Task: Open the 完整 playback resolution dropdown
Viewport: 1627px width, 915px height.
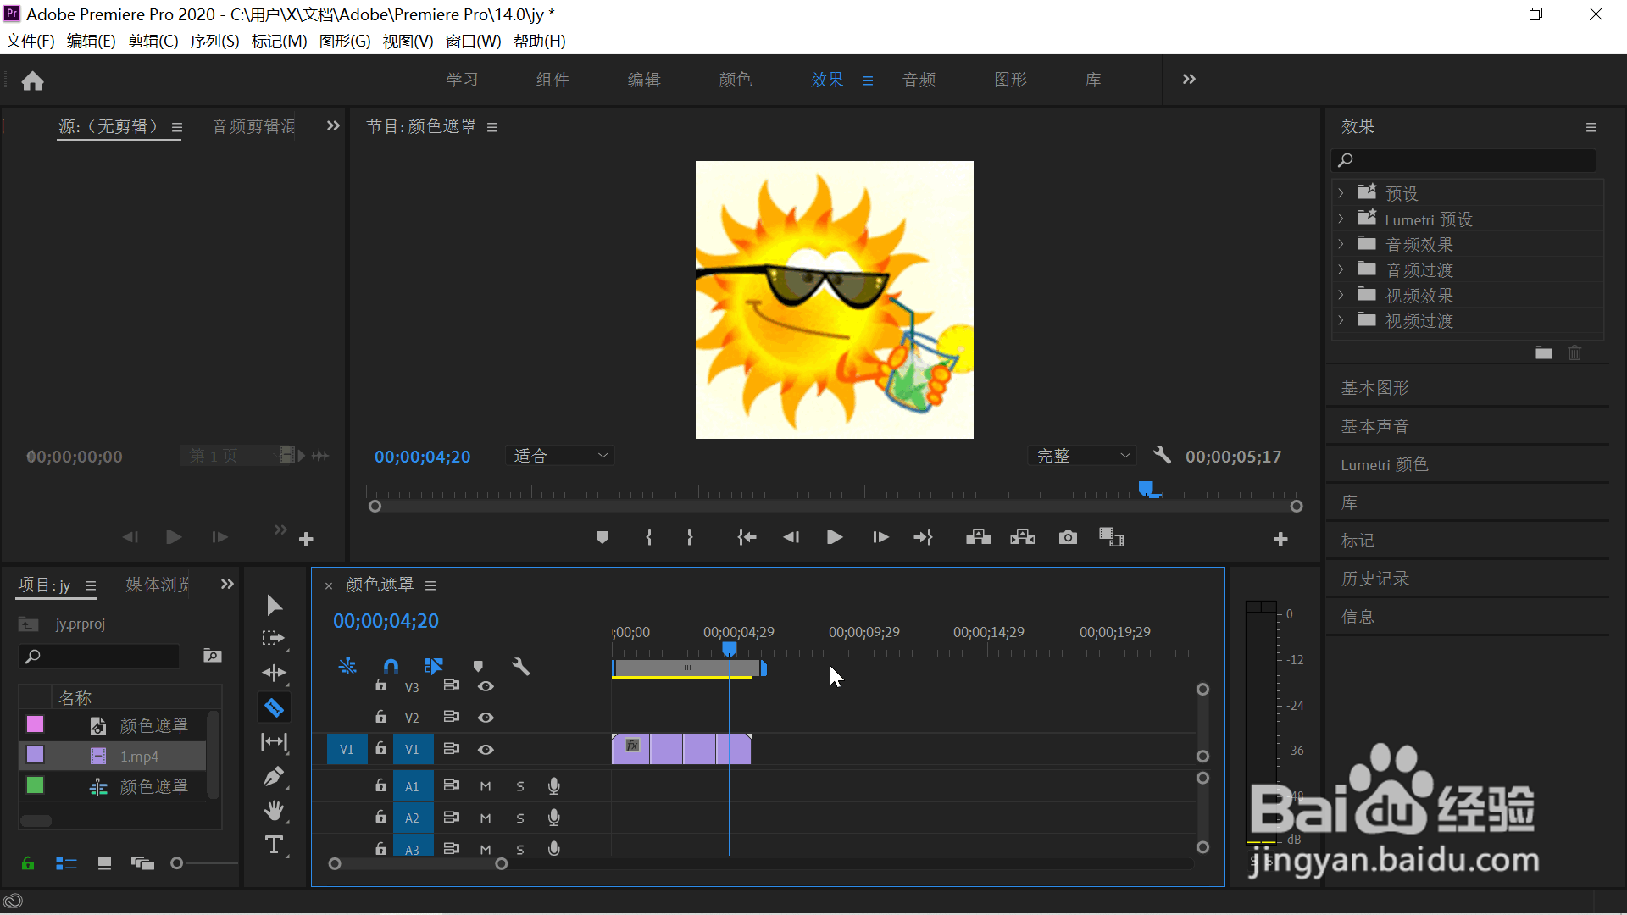Action: click(1082, 456)
